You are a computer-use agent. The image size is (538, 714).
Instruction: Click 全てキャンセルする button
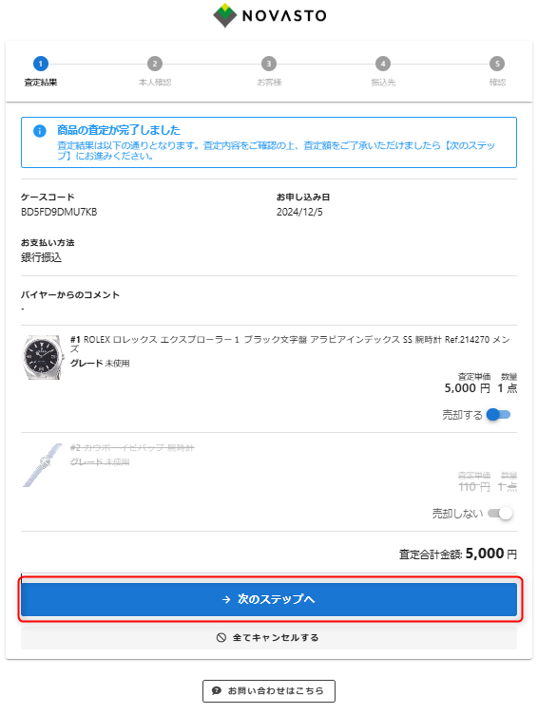269,637
